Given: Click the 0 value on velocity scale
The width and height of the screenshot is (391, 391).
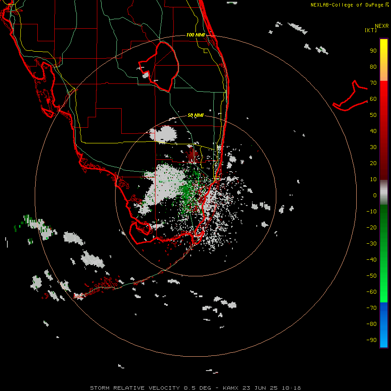Looking at the screenshot, I should click(375, 195).
